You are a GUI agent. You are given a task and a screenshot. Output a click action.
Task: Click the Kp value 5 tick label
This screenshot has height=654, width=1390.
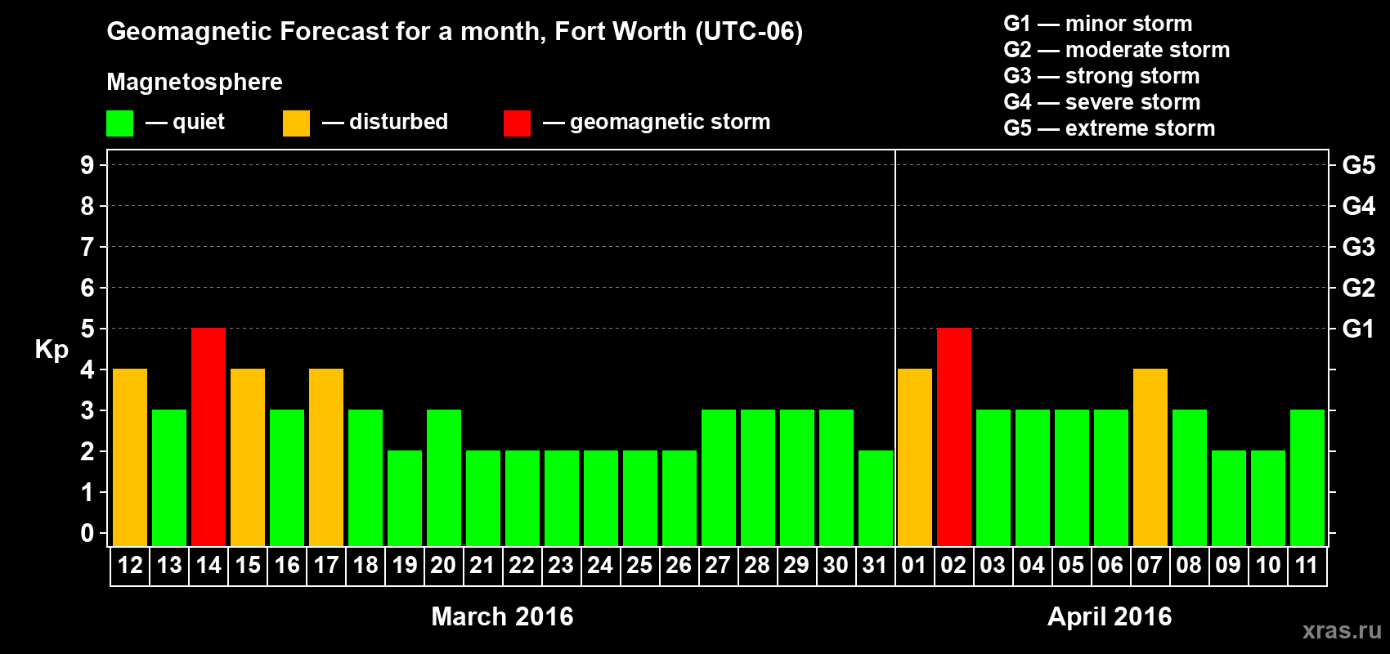[x=87, y=329]
